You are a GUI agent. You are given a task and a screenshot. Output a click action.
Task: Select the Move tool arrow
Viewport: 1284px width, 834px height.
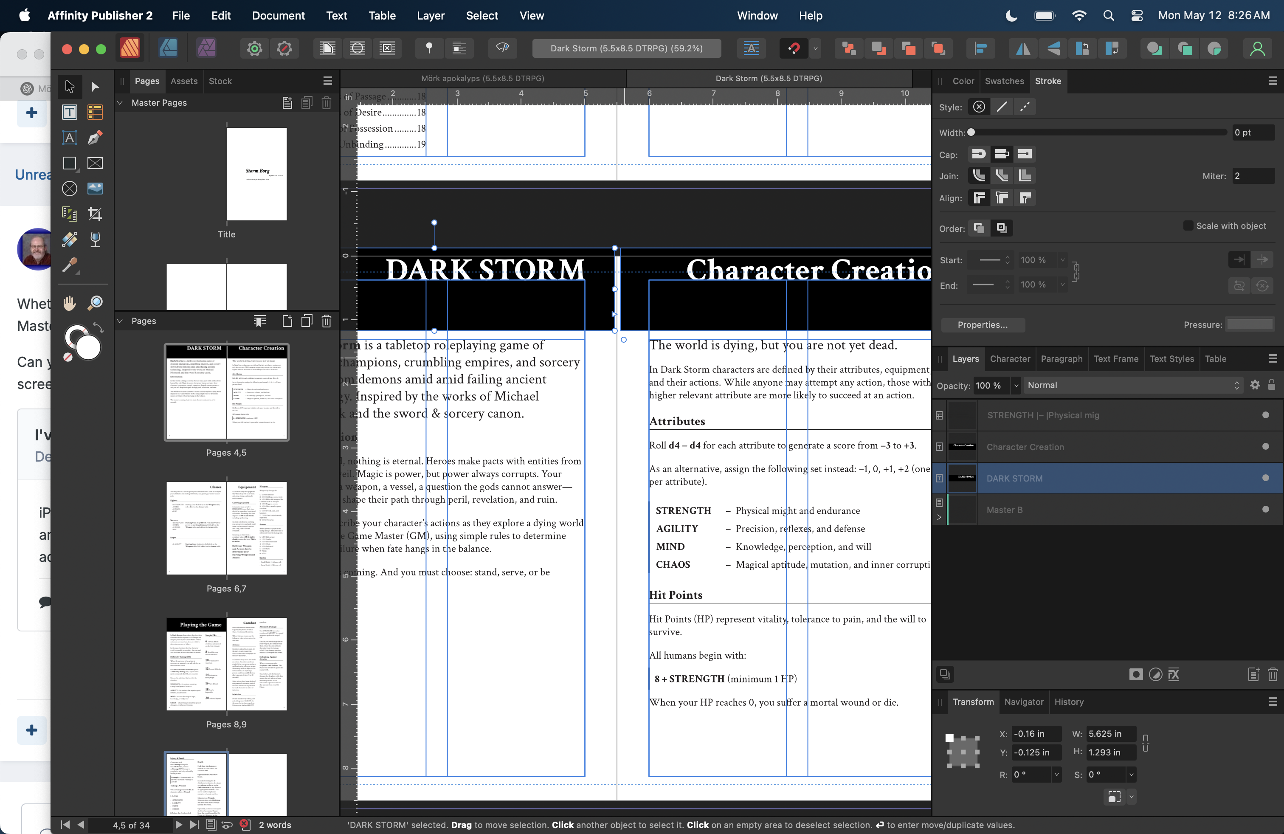coord(69,86)
